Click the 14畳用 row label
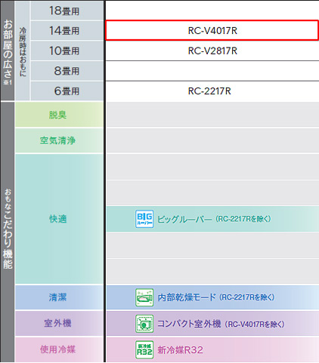This screenshot has height=363, width=319. pyautogui.click(x=67, y=31)
